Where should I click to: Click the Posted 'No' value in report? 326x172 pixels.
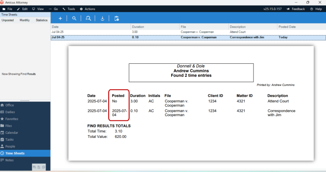115,101
